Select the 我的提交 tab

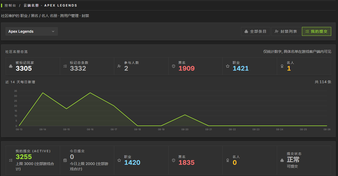tap(317, 31)
